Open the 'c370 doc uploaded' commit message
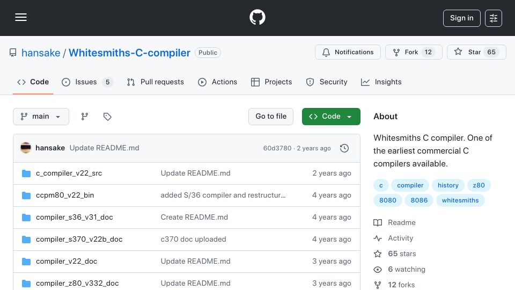The height and width of the screenshot is (290, 515). 193,240
